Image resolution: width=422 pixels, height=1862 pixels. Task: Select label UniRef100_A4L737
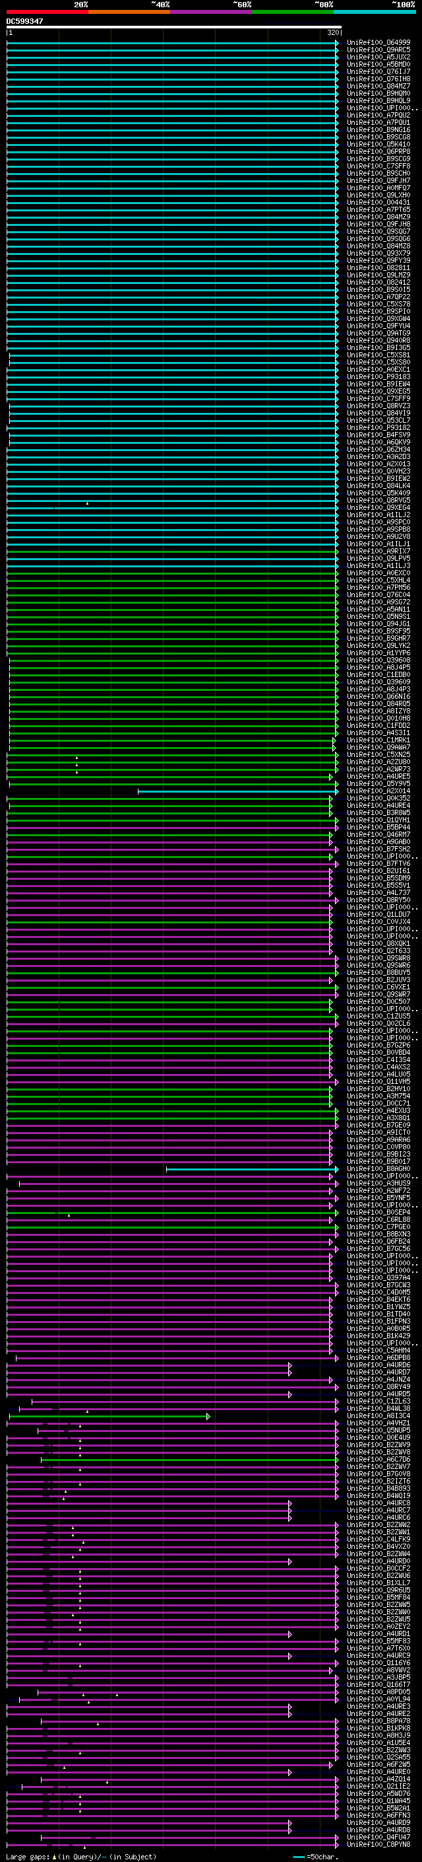pos(378,893)
